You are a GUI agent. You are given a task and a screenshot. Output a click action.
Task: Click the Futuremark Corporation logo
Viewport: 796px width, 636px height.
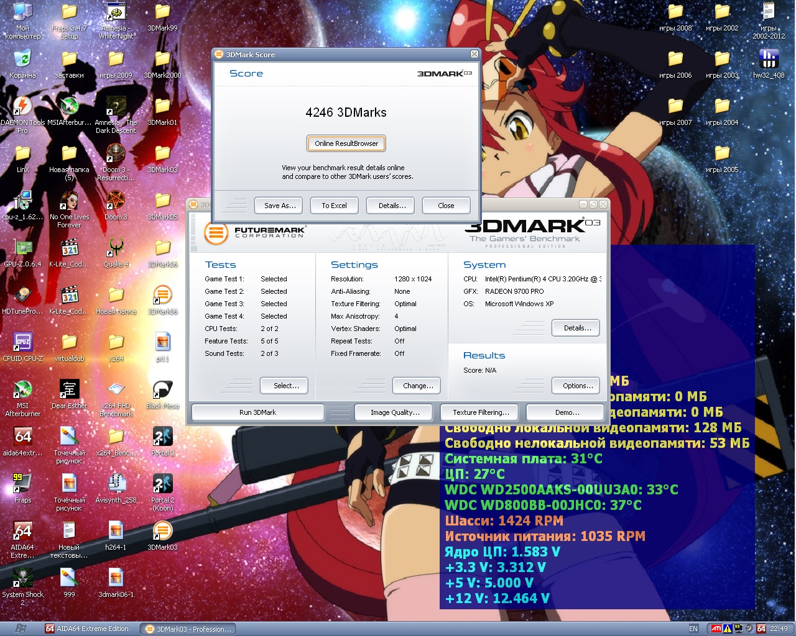click(255, 234)
